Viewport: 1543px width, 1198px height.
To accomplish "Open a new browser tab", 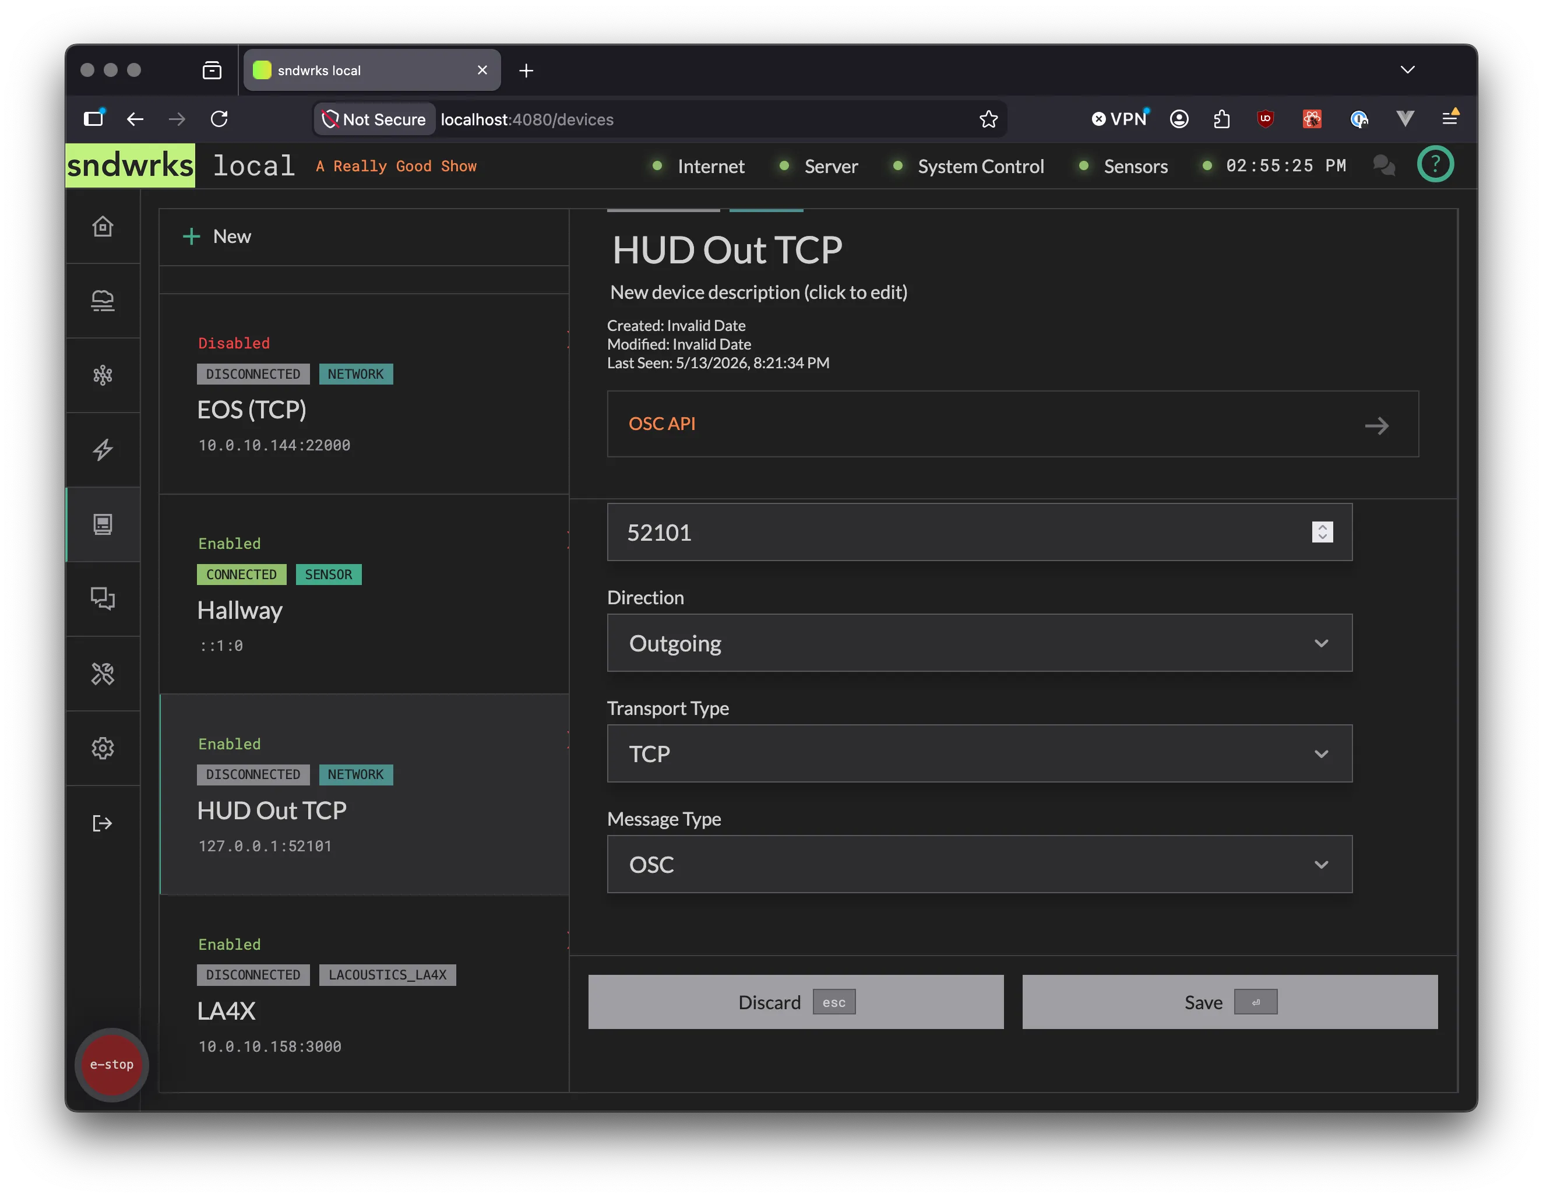I will coord(526,71).
